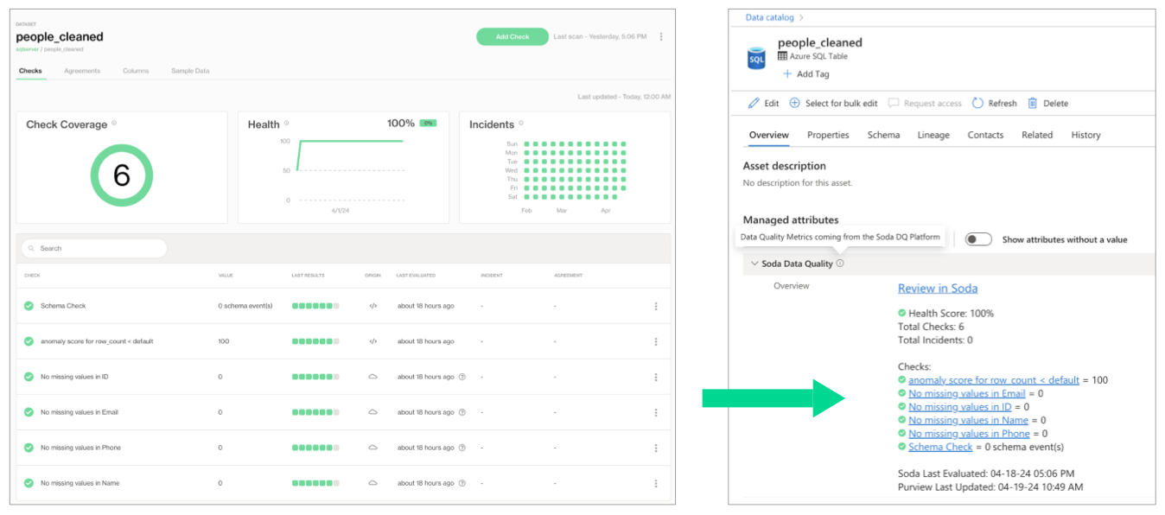
Task: Open options for No missing values in Name
Action: click(x=656, y=483)
